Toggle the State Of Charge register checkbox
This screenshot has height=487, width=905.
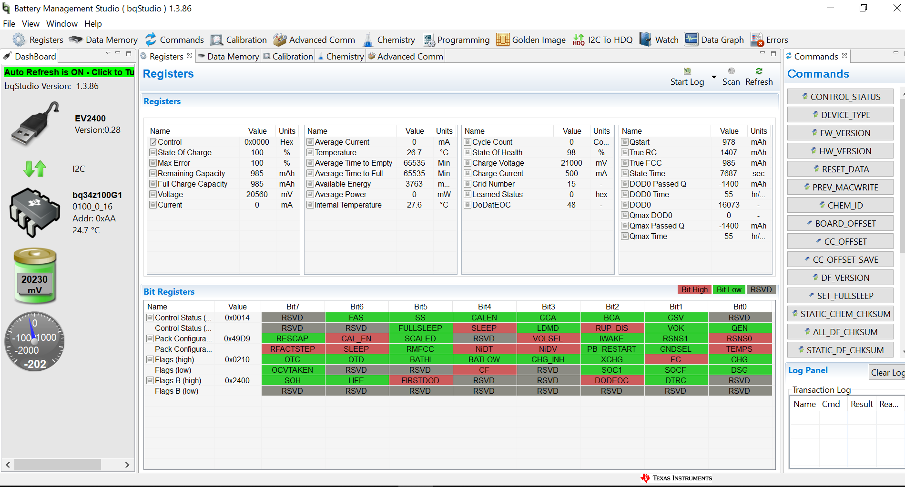click(153, 152)
